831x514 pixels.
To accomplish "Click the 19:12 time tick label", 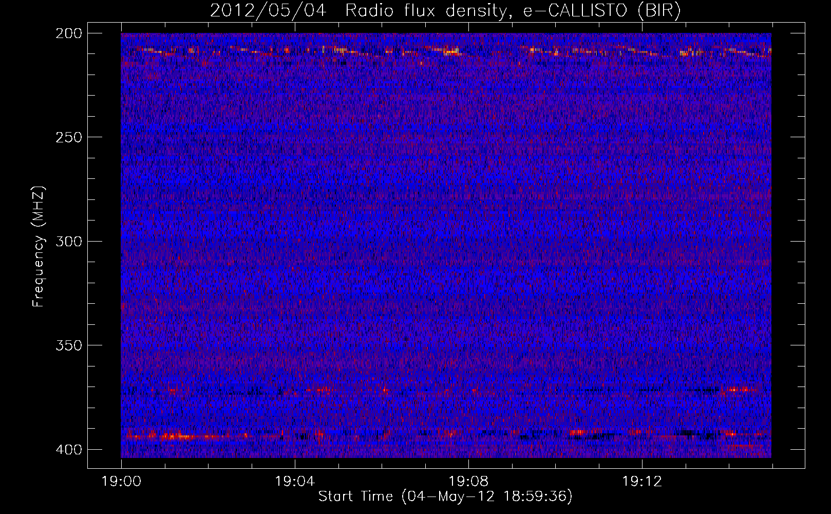I will [642, 482].
